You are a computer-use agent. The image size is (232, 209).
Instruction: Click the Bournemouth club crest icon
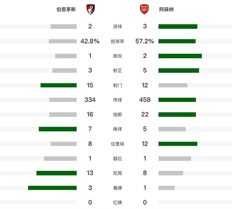[x=91, y=9]
